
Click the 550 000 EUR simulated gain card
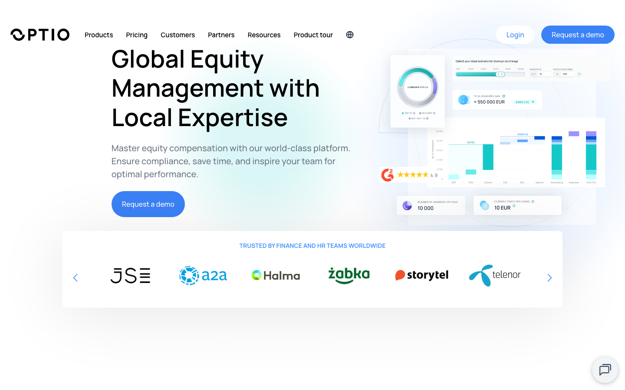(497, 100)
